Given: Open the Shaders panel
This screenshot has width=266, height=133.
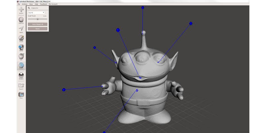Looking at the screenshot, I should (x=21, y=76).
